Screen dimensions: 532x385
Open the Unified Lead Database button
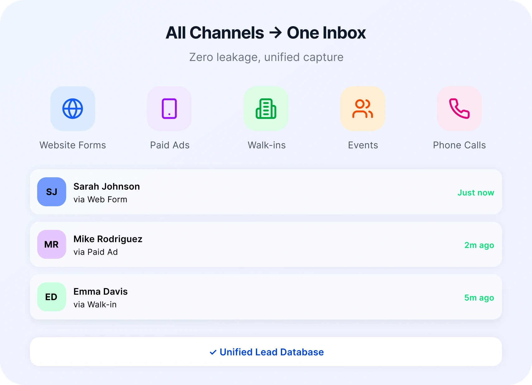tap(266, 352)
